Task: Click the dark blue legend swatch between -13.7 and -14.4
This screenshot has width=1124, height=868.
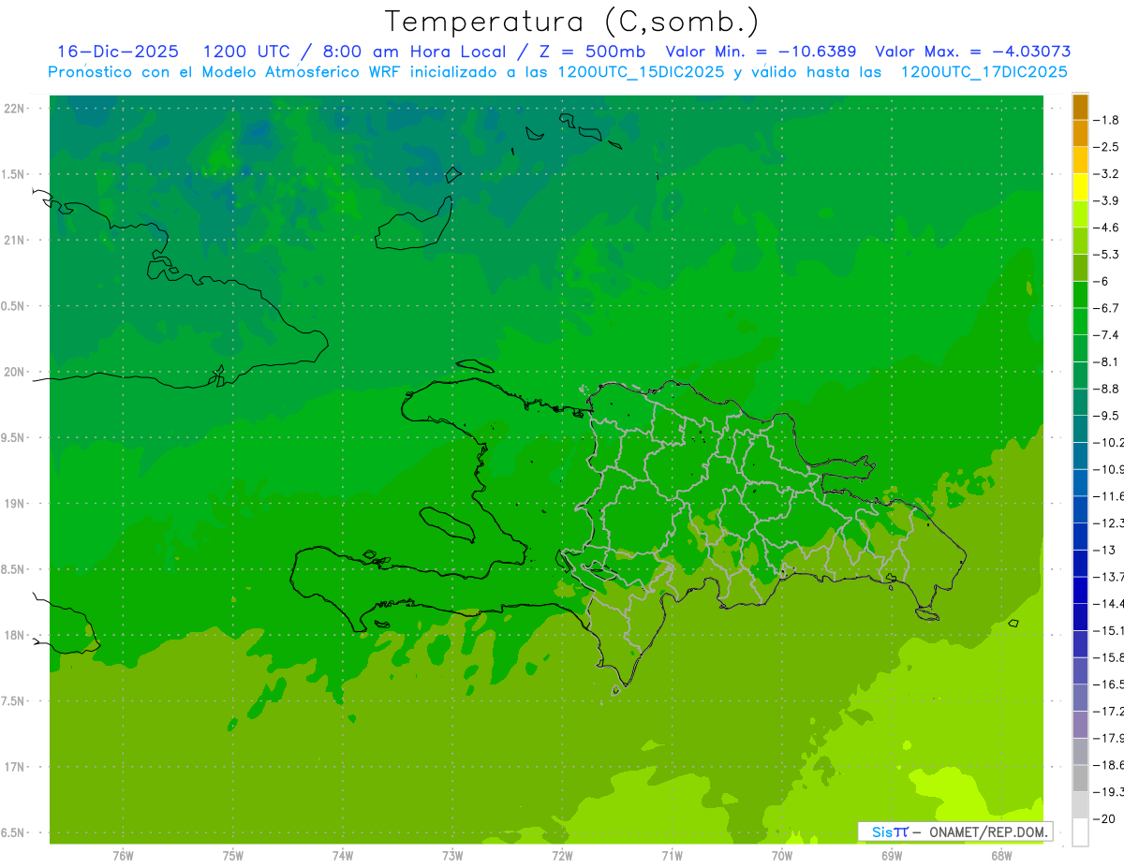Action: click(x=1080, y=590)
